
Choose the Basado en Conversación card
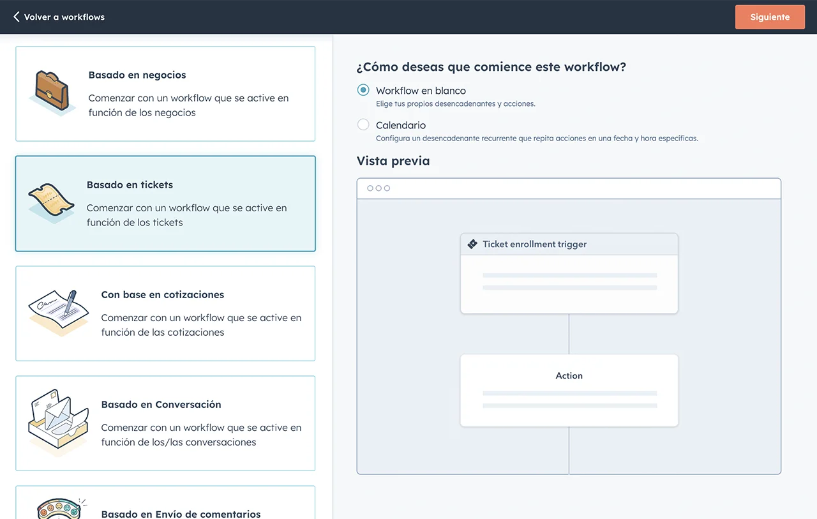point(165,423)
